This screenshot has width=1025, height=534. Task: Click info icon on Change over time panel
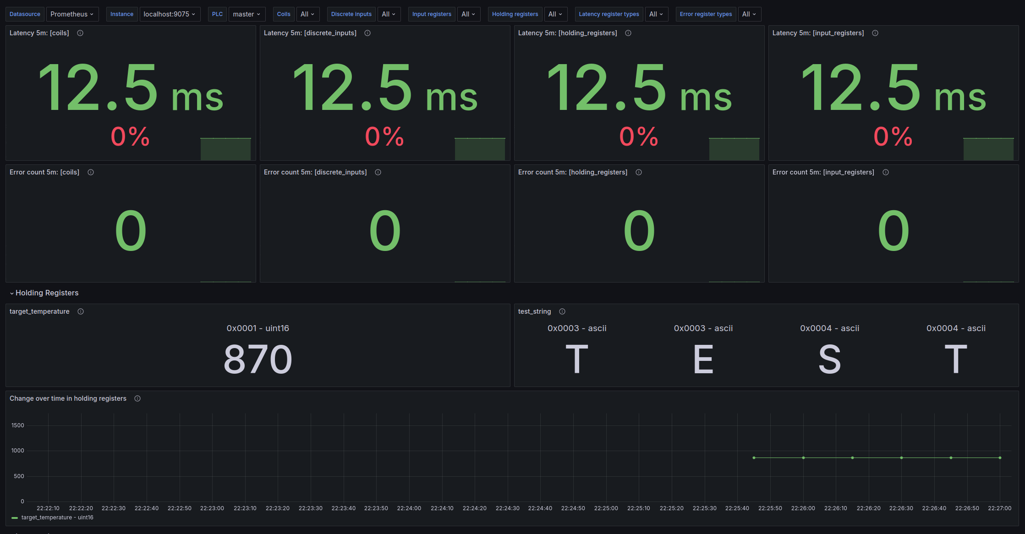(137, 398)
